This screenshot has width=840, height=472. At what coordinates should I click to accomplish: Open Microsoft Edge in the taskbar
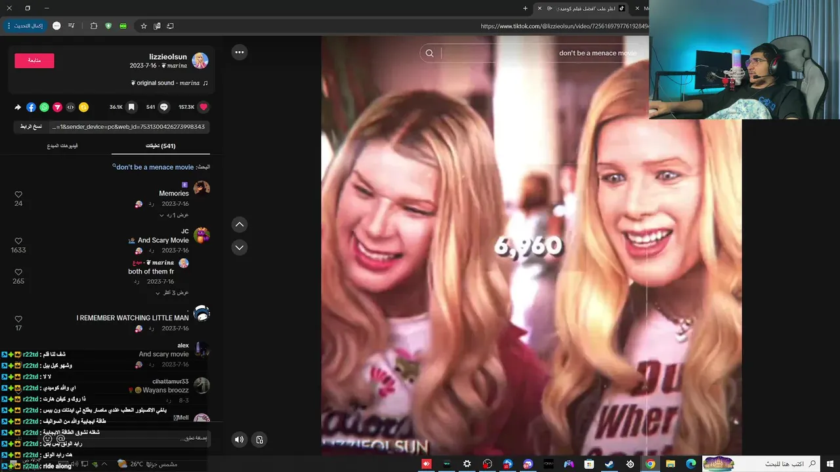(x=690, y=464)
